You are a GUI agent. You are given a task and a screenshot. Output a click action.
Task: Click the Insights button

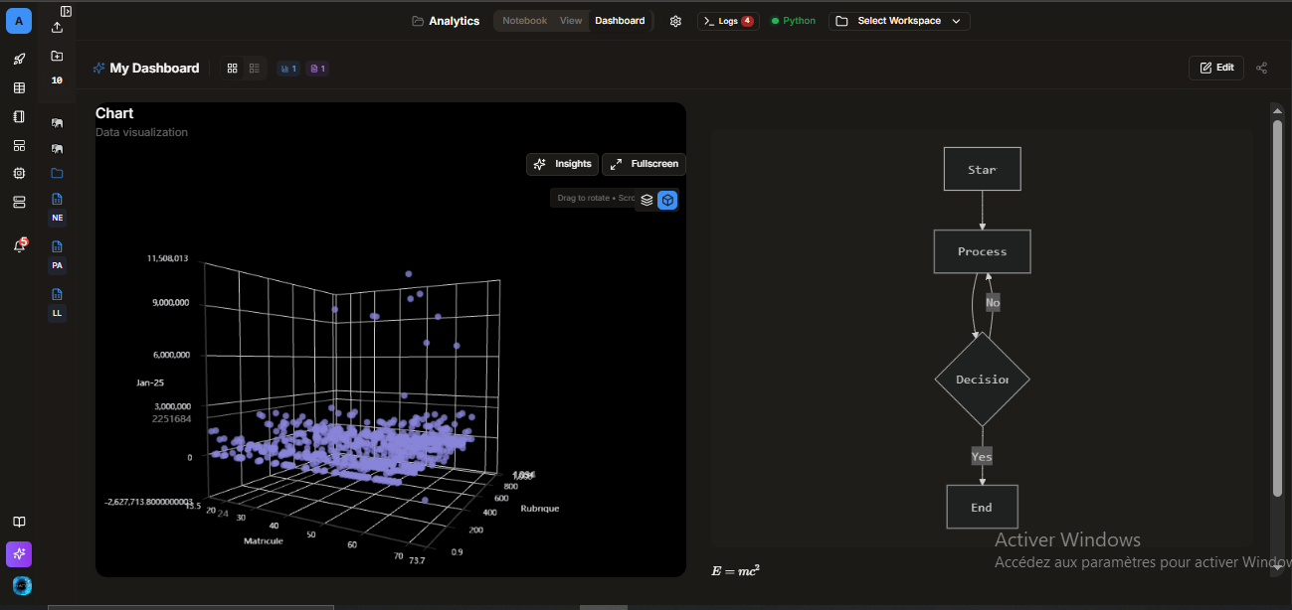tap(563, 164)
